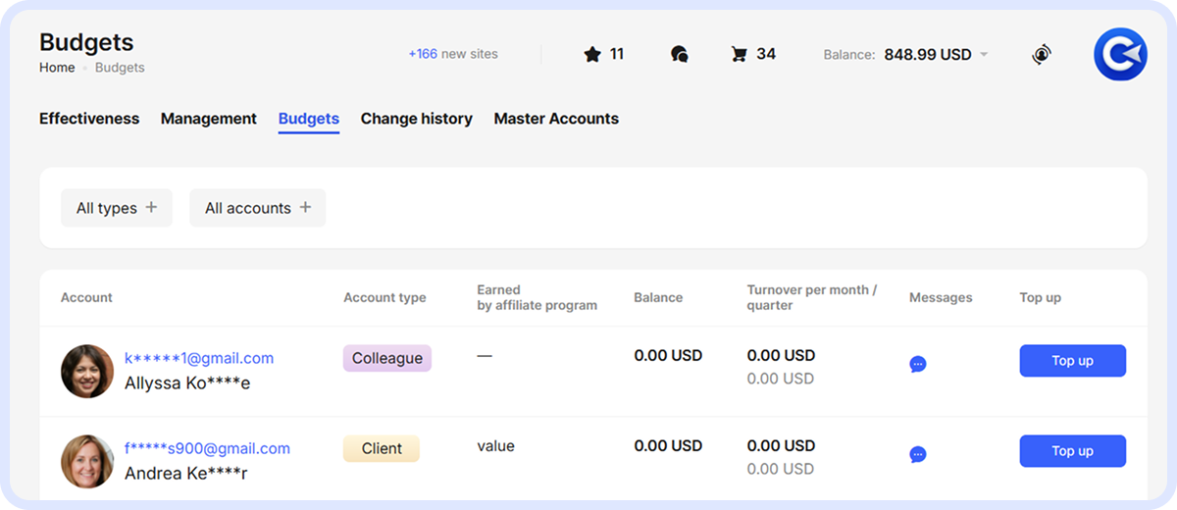
Task: Open the chat messages icon in header
Action: [679, 55]
